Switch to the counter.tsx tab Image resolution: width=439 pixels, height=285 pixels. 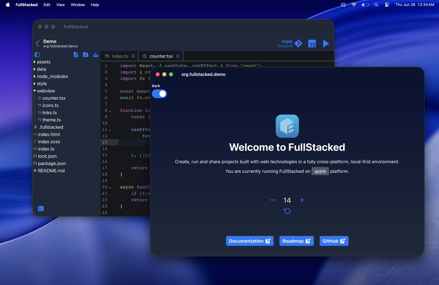point(161,56)
